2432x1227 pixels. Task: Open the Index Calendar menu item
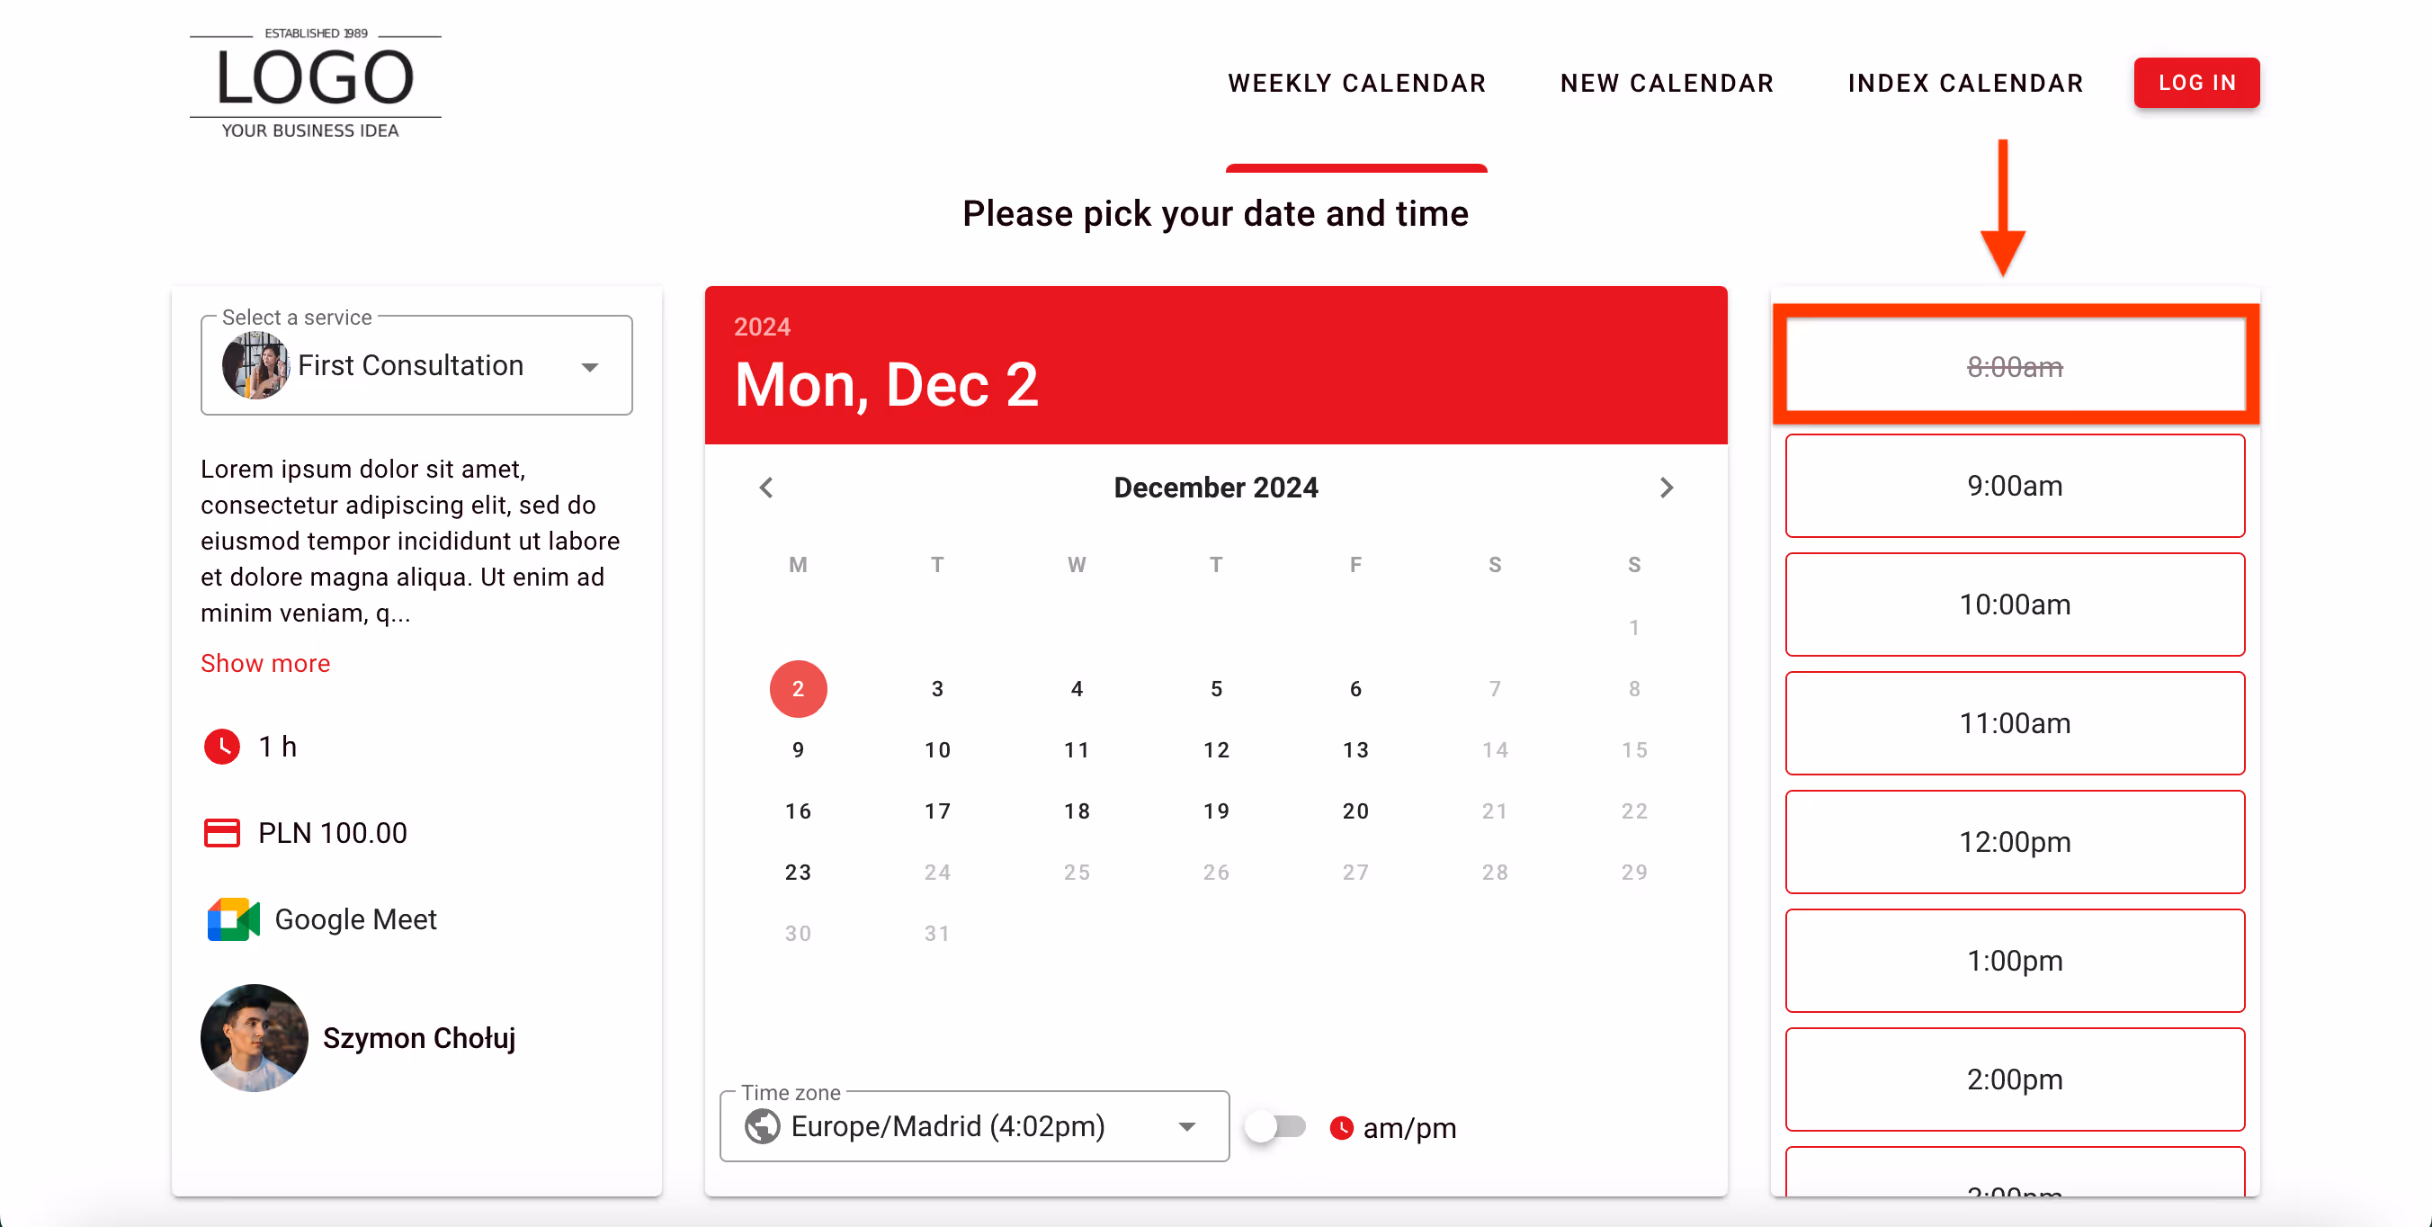coord(1965,83)
